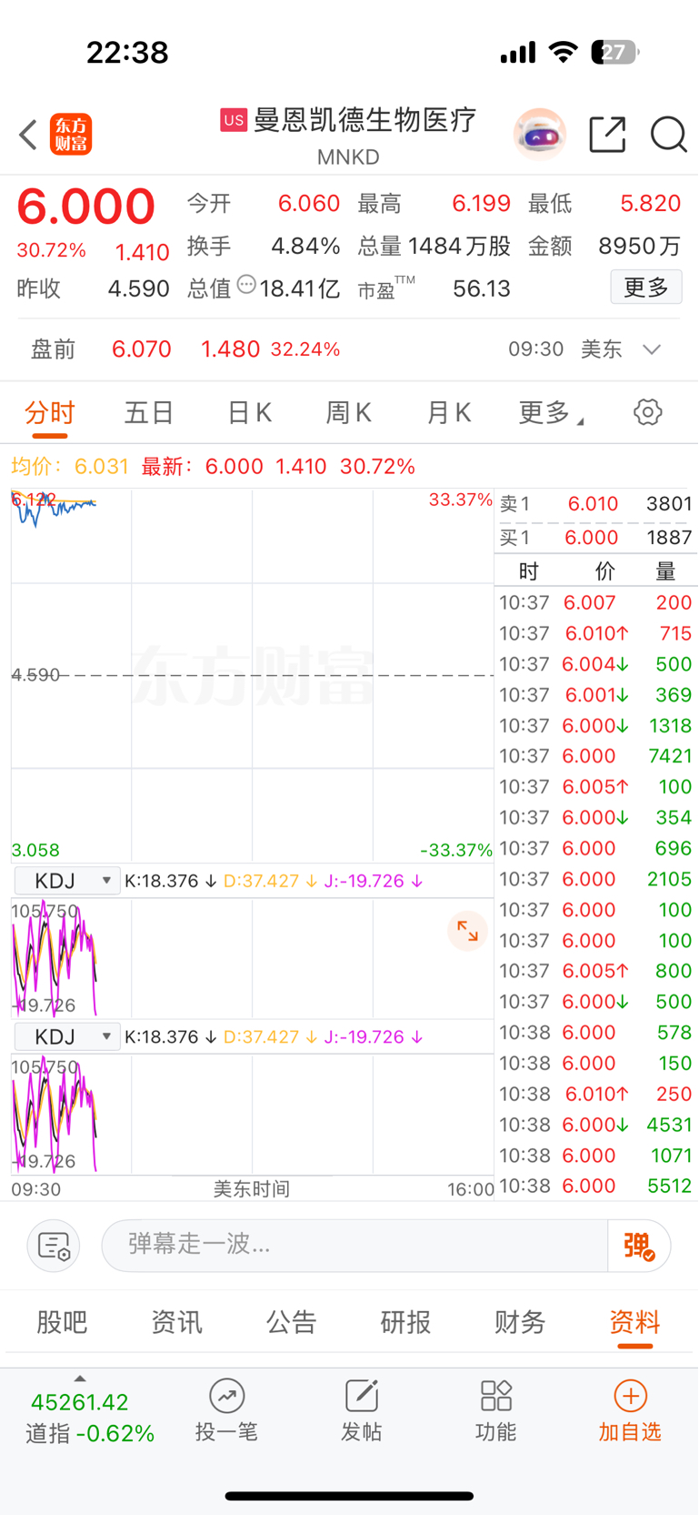Open the robot assistant avatar
This screenshot has width=699, height=1515.
tap(540, 134)
